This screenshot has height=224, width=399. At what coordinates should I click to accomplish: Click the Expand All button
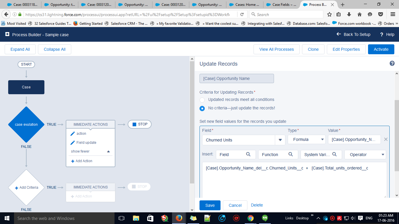[20, 49]
